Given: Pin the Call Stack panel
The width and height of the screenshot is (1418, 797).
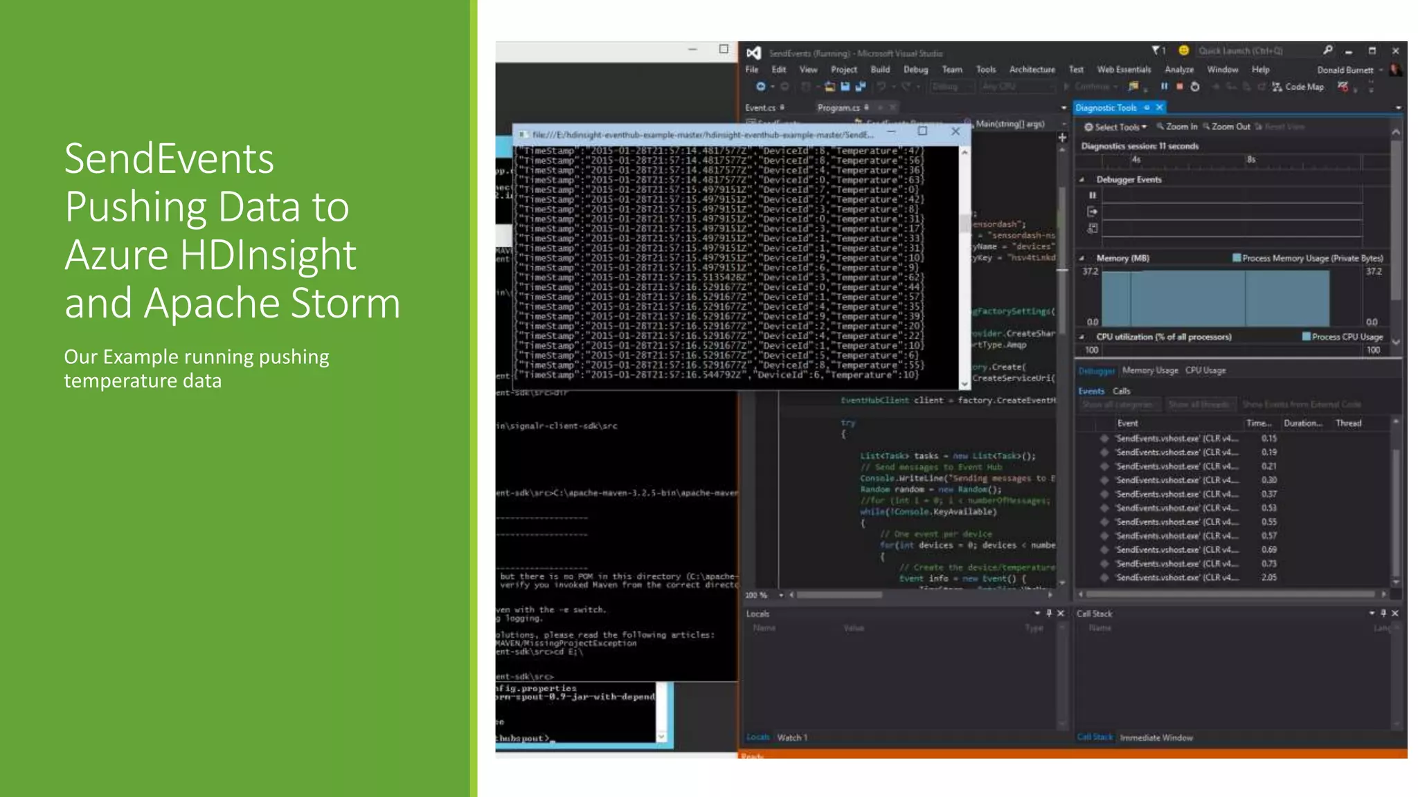Looking at the screenshot, I should 1383,613.
